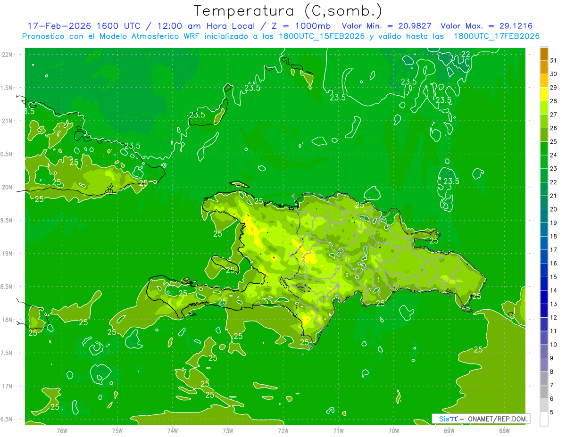The image size is (566, 437).
Task: Pick the orange swatch between 30 and 31
Action: coord(544,67)
